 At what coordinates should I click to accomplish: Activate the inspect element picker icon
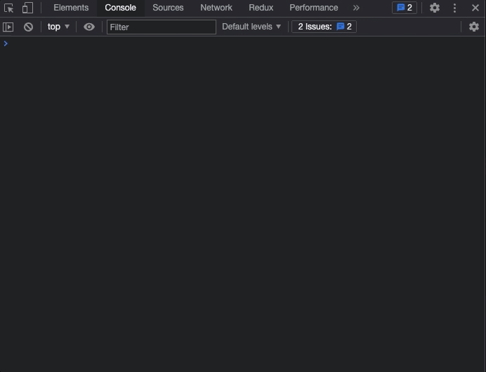pos(8,8)
